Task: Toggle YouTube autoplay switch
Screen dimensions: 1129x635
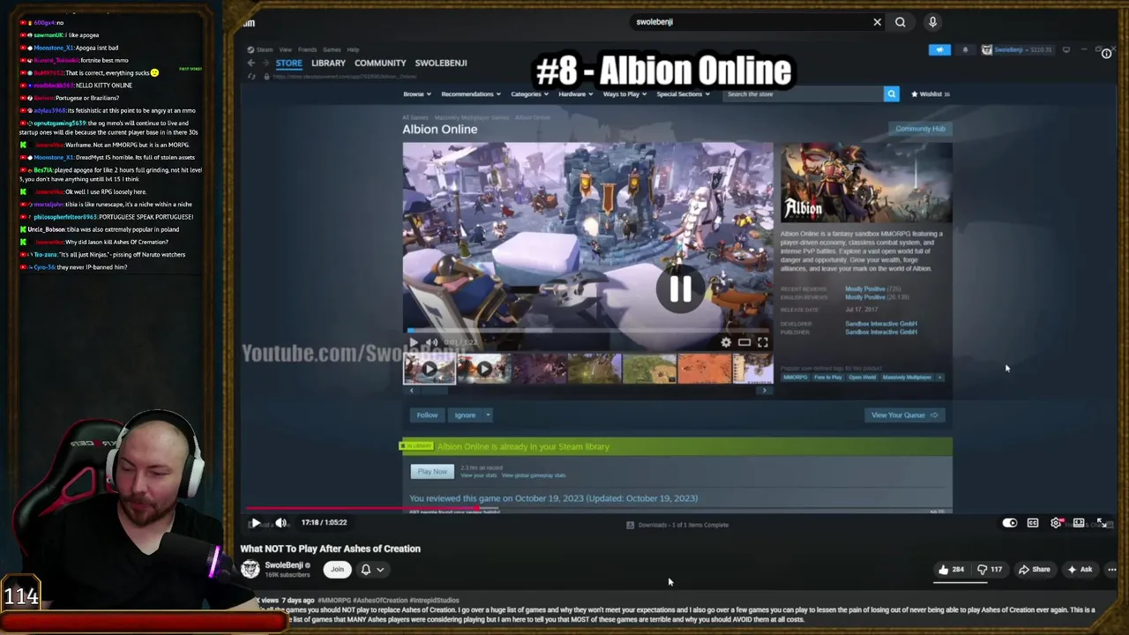Action: (x=1010, y=523)
